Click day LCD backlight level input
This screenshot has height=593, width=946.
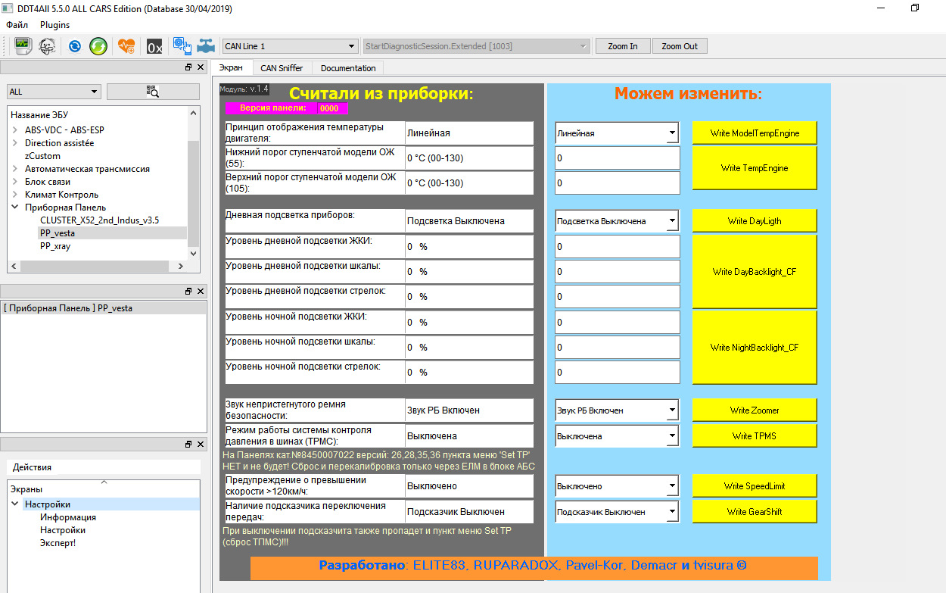(x=617, y=247)
